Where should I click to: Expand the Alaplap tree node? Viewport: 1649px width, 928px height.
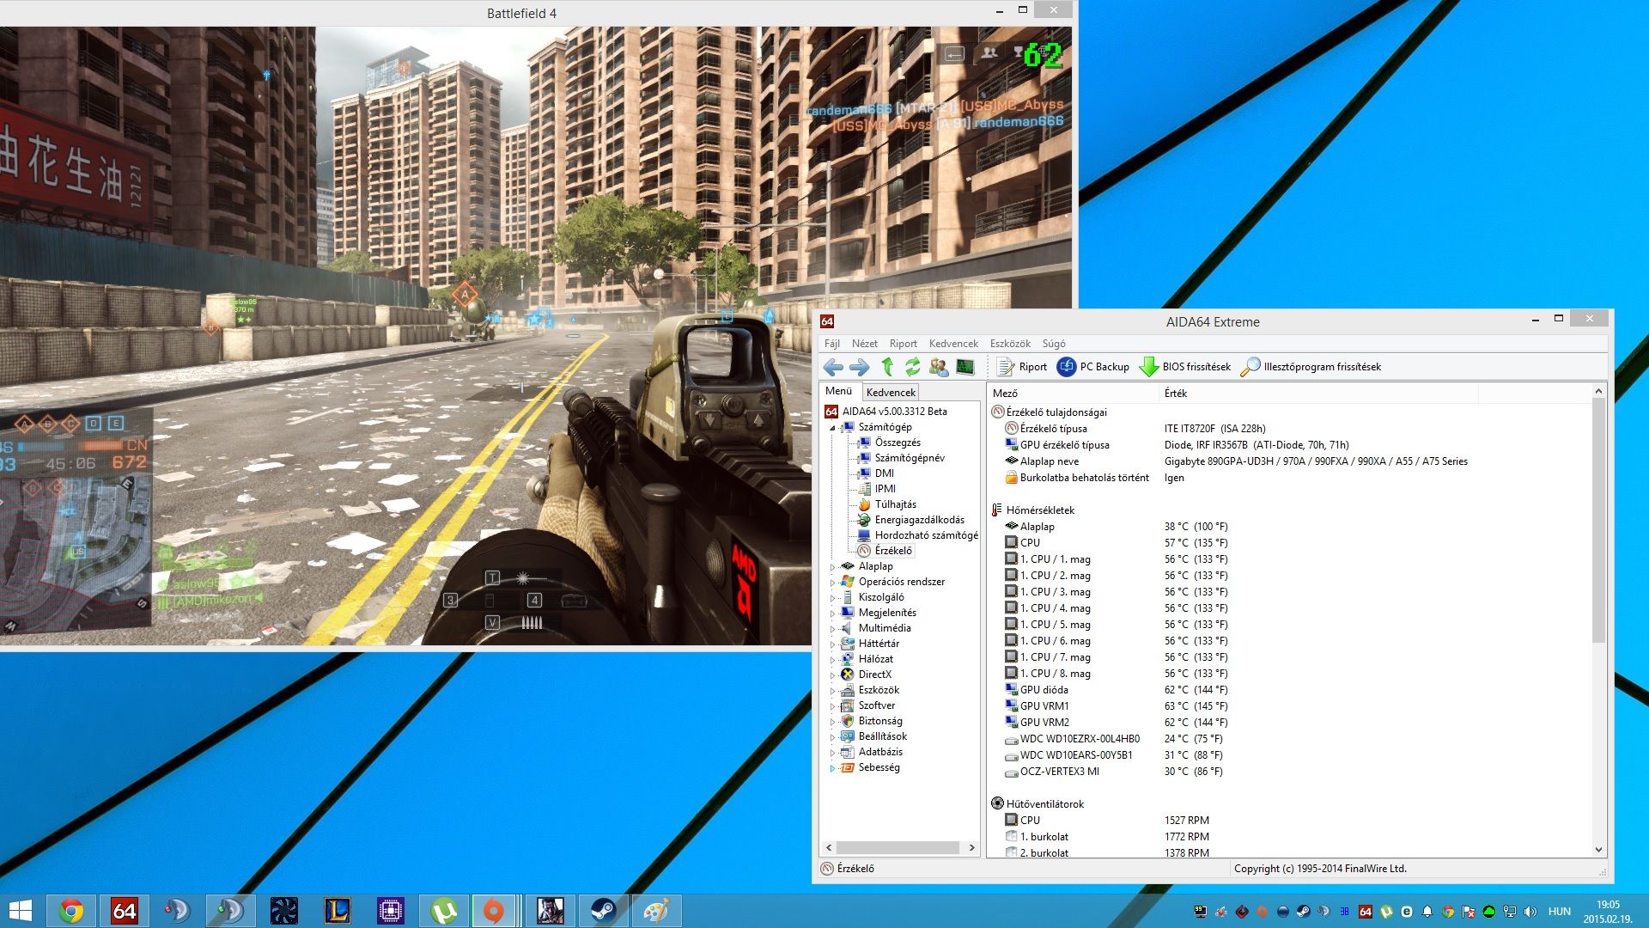832,567
